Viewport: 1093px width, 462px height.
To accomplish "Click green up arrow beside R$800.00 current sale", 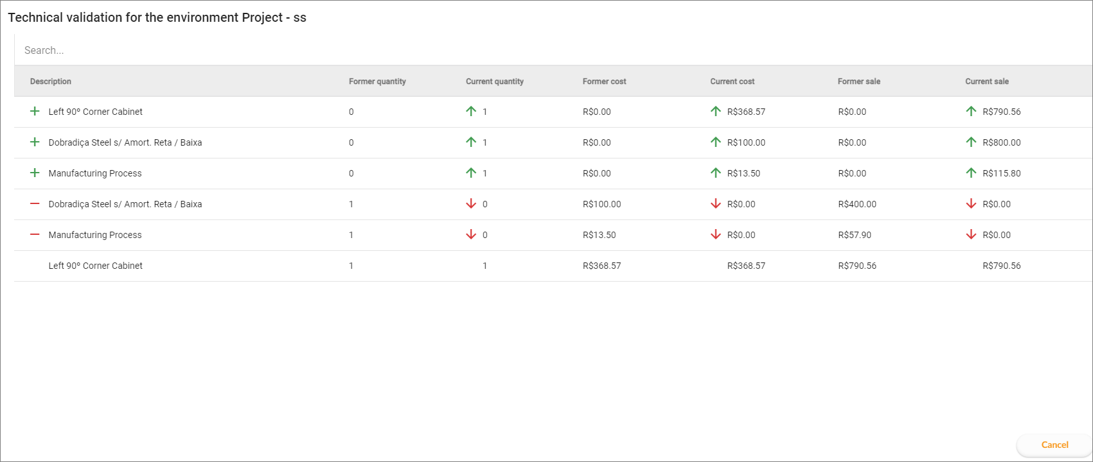I will [971, 142].
